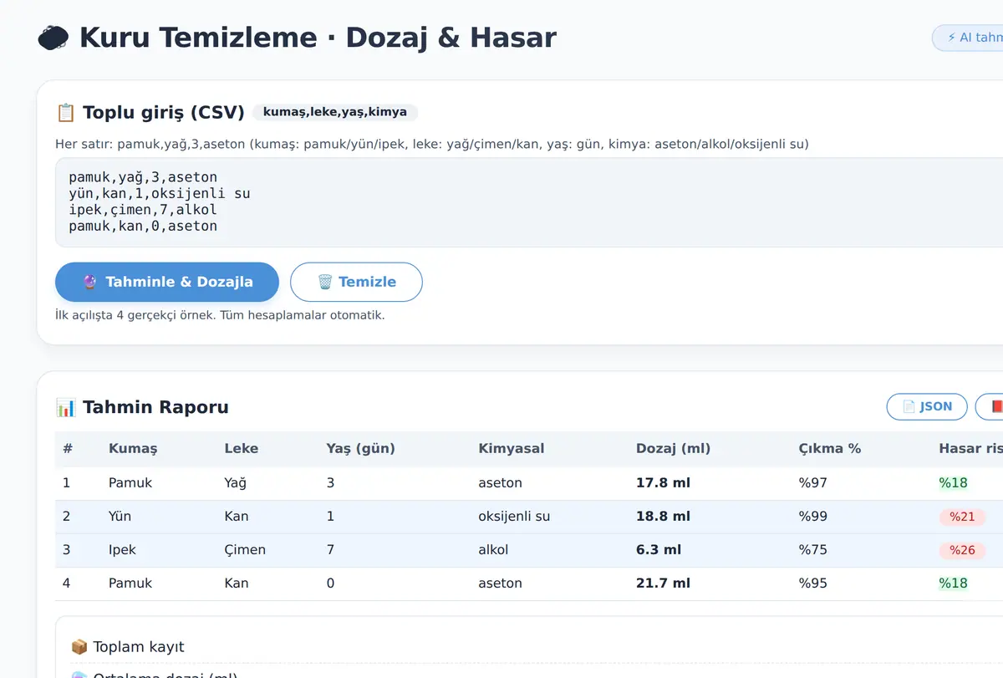The height and width of the screenshot is (678, 1003).
Task: Click the AI tahmin badge at top
Action: (x=970, y=38)
